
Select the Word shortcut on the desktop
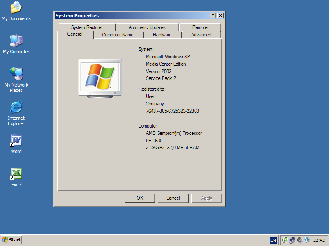pos(16,144)
